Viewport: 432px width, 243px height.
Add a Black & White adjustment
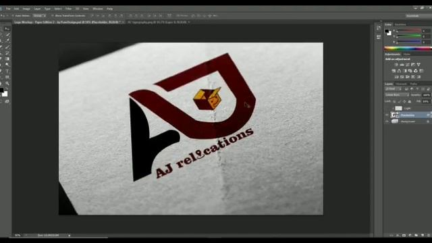pyautogui.click(x=405, y=71)
